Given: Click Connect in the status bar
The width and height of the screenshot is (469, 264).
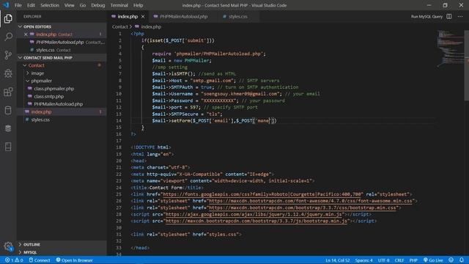Looking at the screenshot, I should (40, 260).
